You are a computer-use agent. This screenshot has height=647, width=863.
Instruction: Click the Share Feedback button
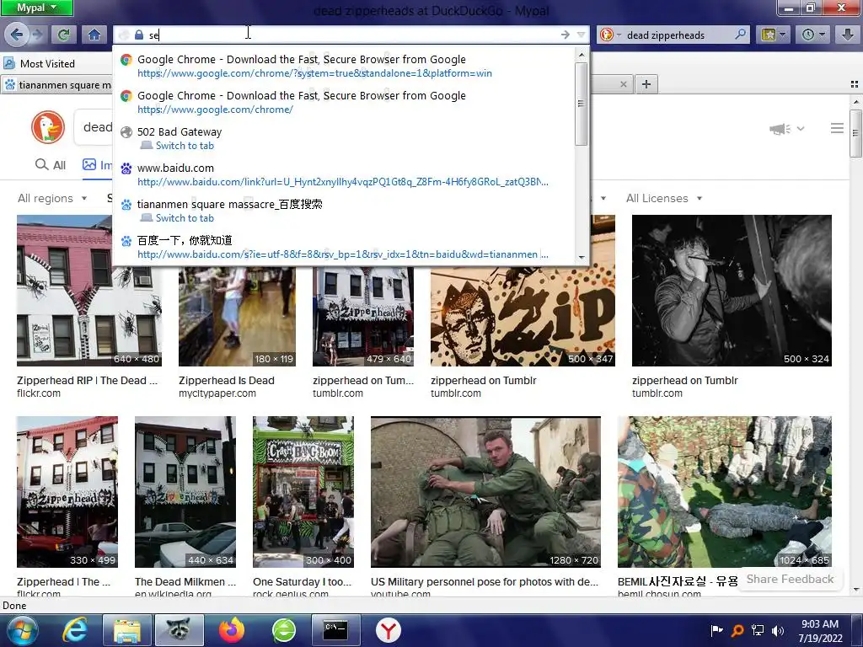(790, 579)
